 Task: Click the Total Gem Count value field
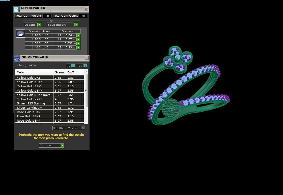83,16
